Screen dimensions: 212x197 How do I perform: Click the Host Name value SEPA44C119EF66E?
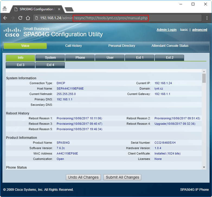[x=70, y=88]
